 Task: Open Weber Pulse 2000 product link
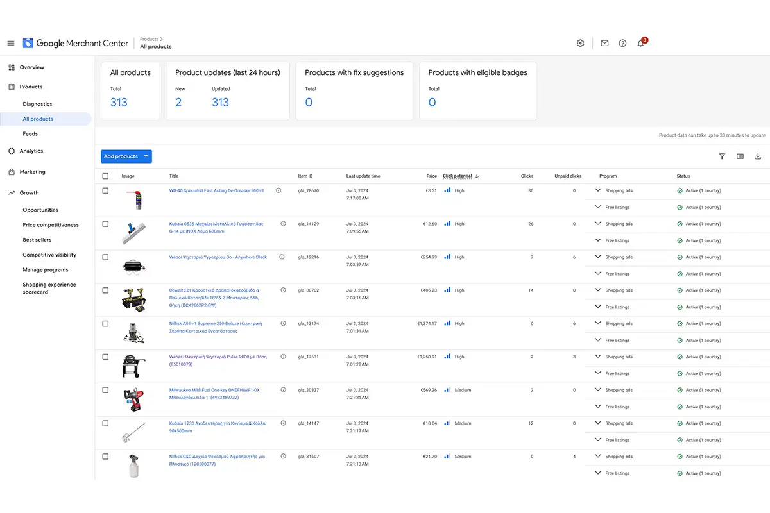pyautogui.click(x=218, y=360)
